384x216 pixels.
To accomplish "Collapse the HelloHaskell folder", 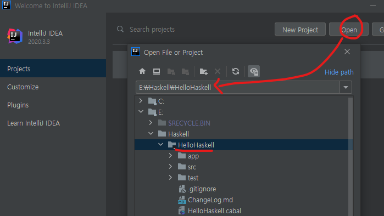I will 160,144.
